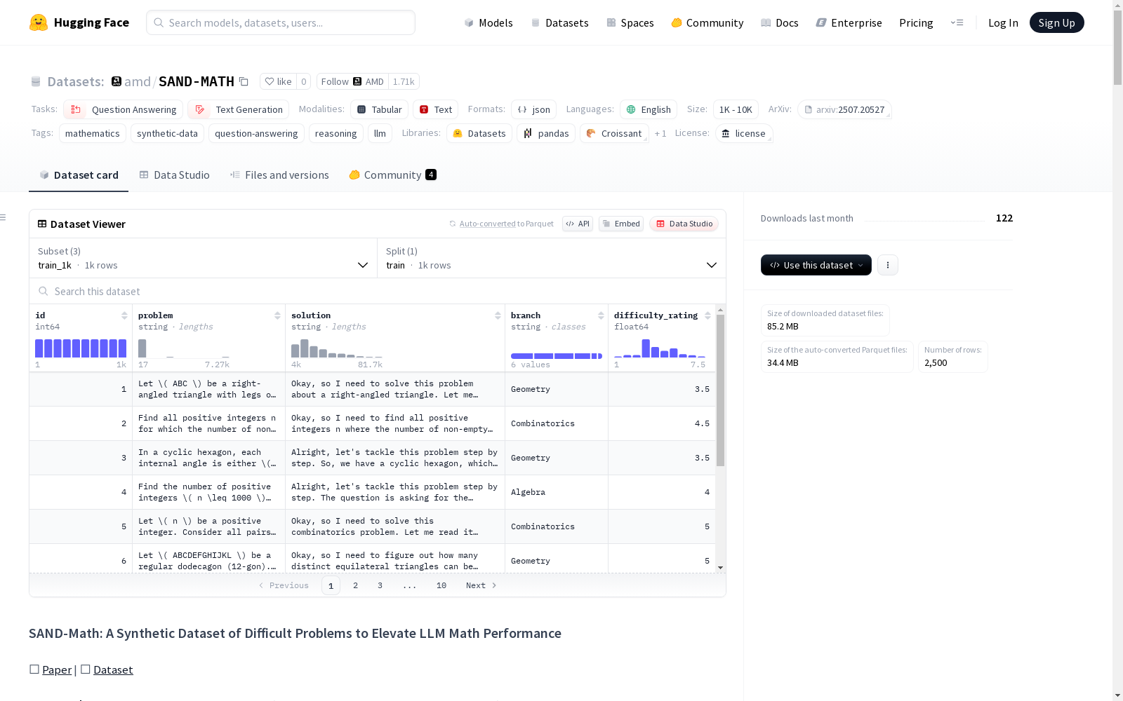Viewport: 1123px width, 701px height.
Task: Open the red Data Studio button in viewer
Action: tap(684, 224)
